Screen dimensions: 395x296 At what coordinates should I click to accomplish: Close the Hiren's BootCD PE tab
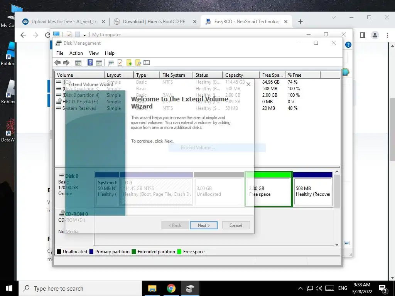coord(195,22)
